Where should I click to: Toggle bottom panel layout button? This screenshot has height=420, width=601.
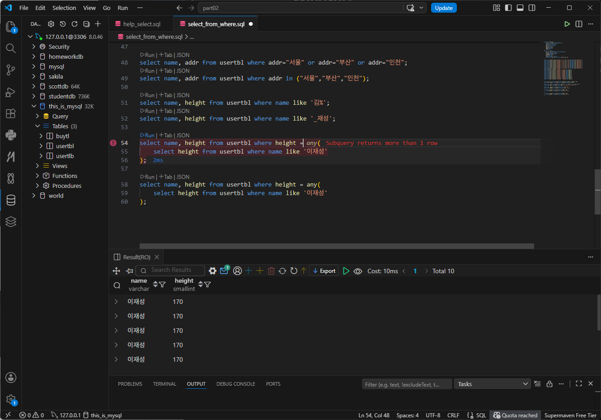(x=520, y=8)
